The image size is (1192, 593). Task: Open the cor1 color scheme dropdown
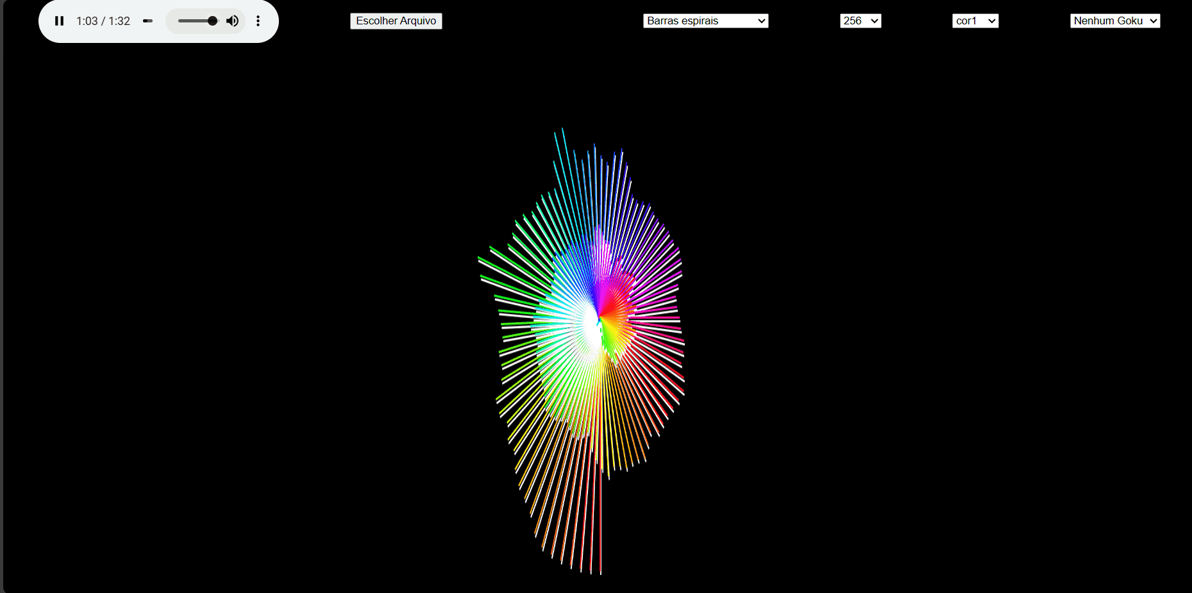coord(975,21)
